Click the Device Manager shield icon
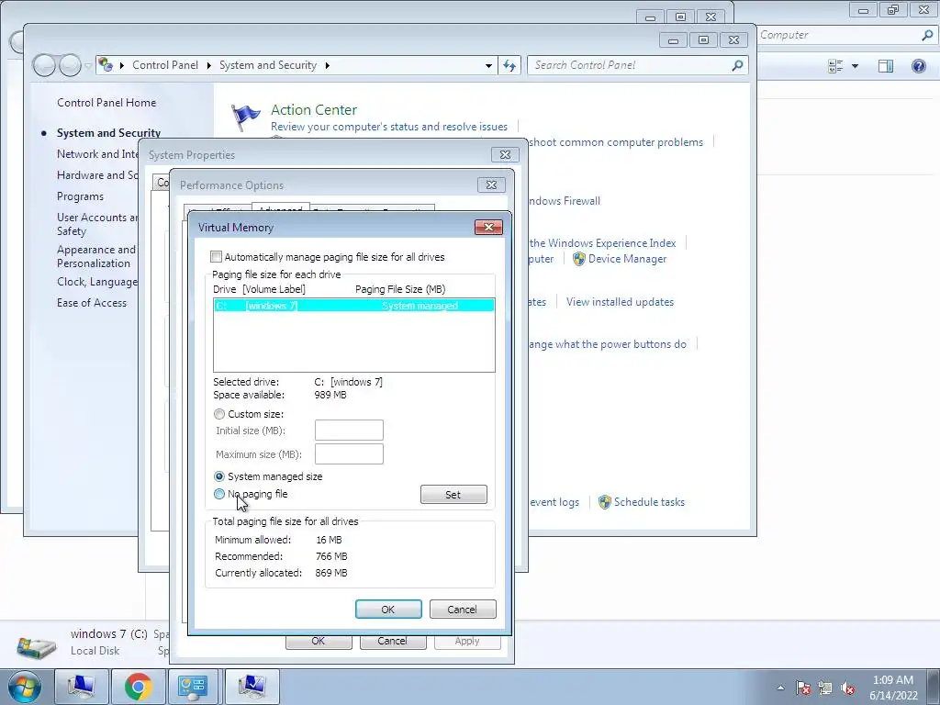This screenshot has width=940, height=705. pyautogui.click(x=578, y=259)
